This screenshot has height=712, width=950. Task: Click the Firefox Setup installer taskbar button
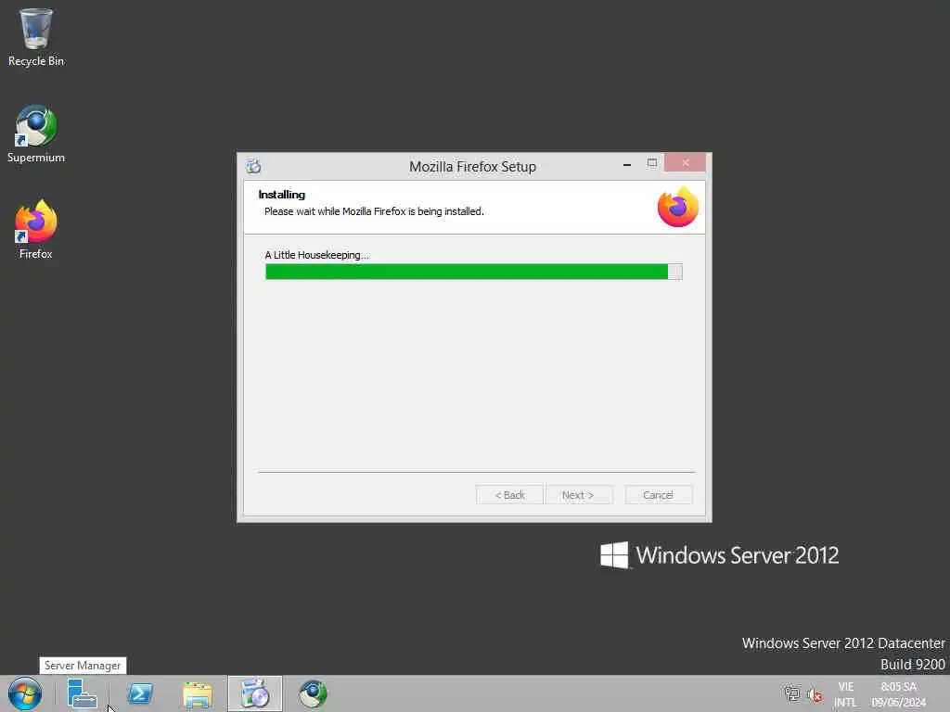[x=255, y=693]
